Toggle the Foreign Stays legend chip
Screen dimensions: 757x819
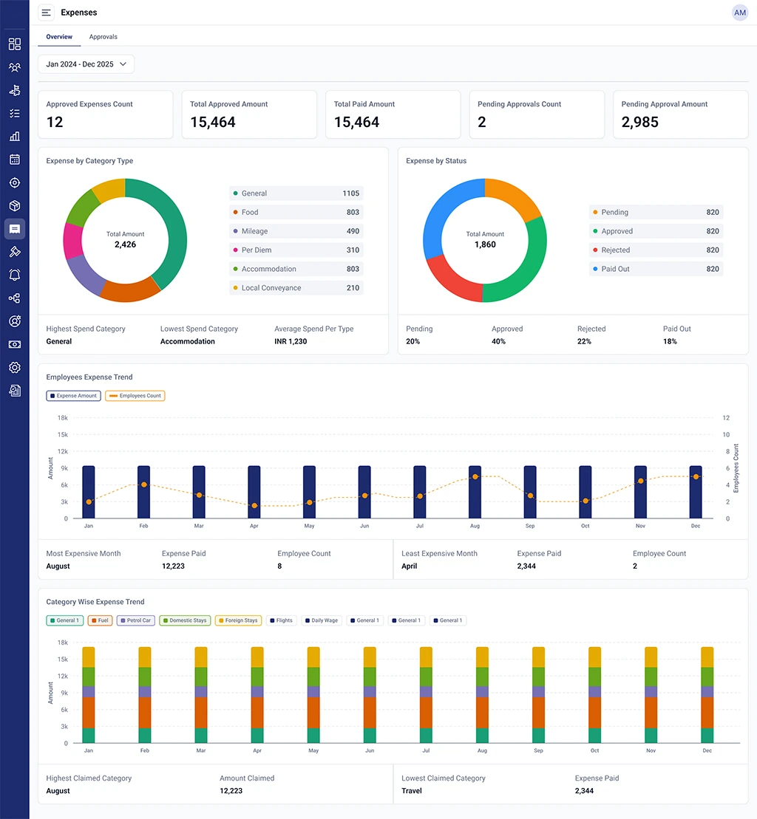pyautogui.click(x=238, y=620)
